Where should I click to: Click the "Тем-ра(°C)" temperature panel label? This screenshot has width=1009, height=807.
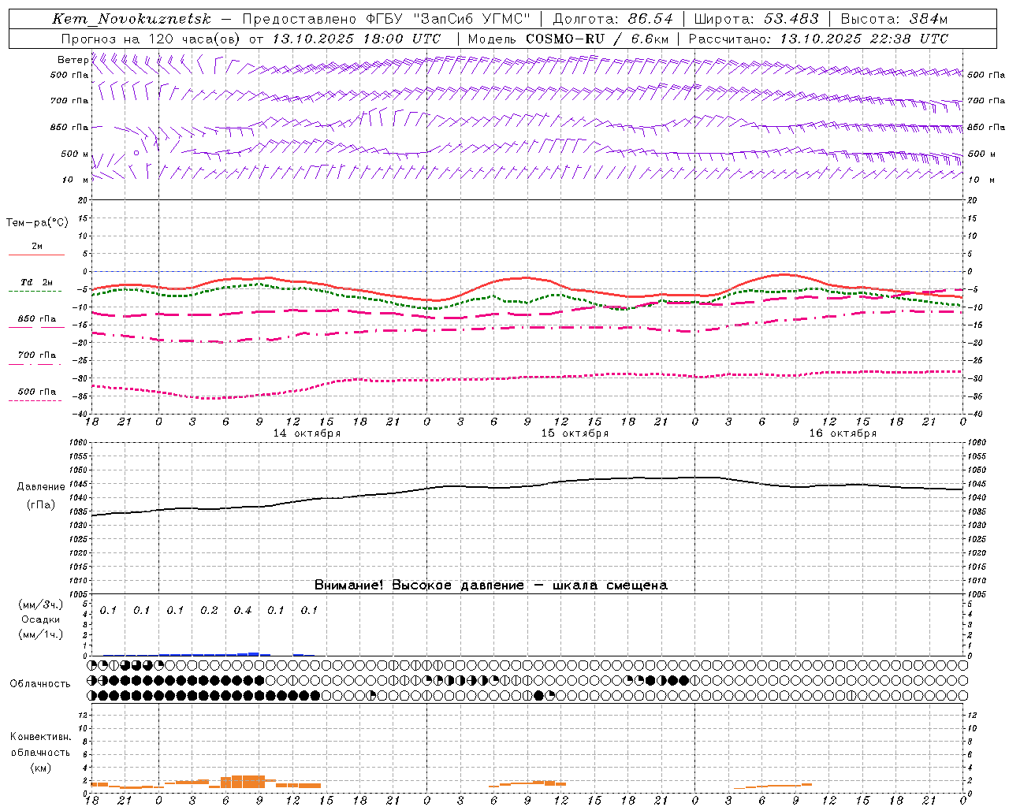click(37, 223)
